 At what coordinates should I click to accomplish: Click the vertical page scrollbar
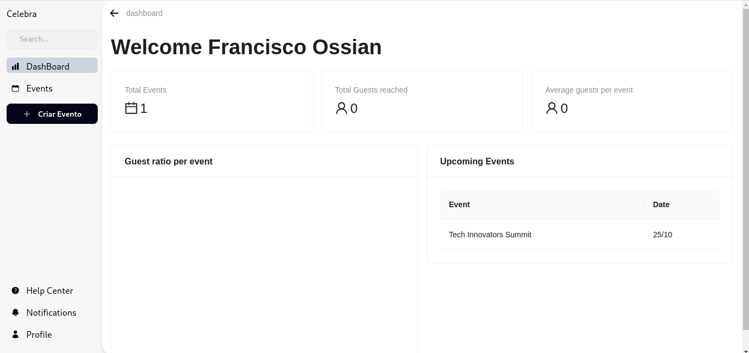tap(745, 176)
